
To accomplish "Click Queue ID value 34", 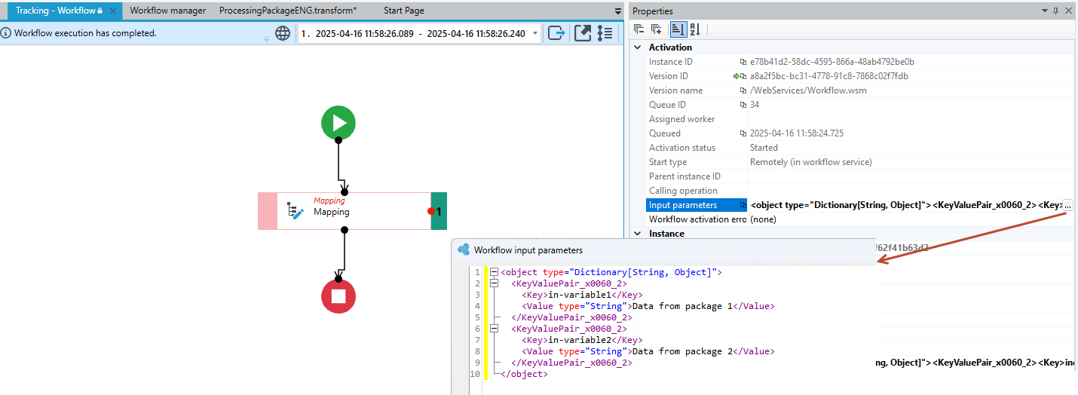I will click(755, 105).
